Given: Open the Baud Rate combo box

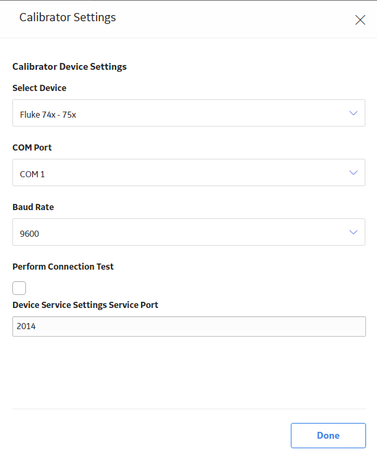Looking at the screenshot, I should (189, 232).
